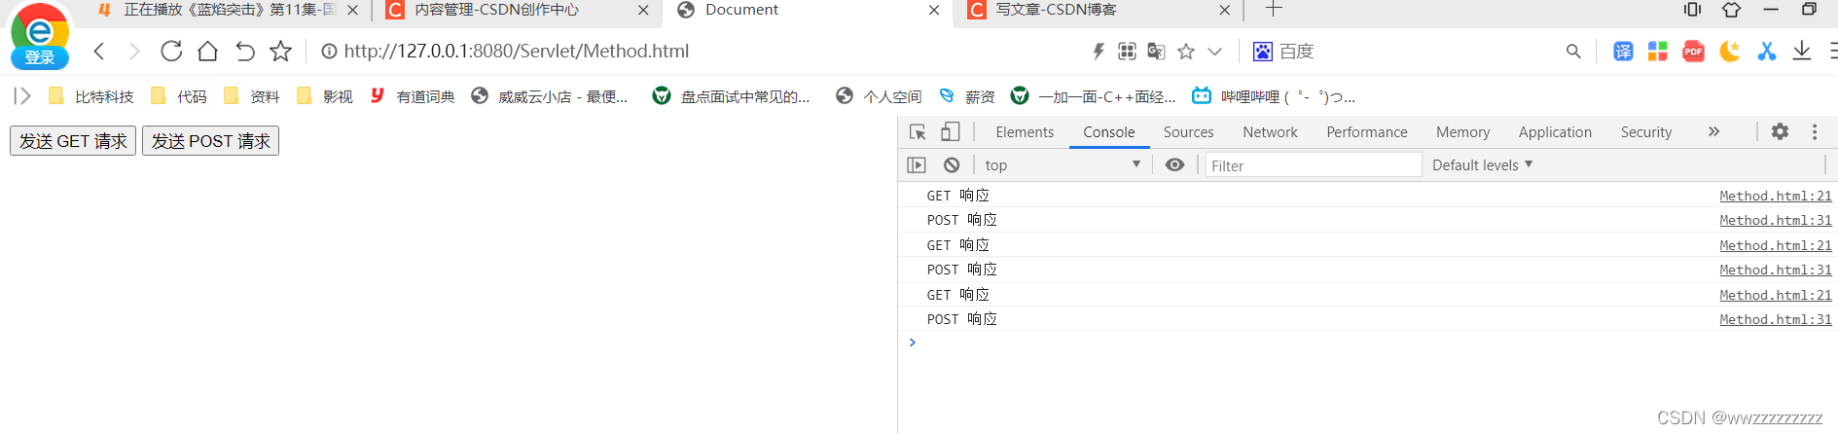Open the scissors screenshot tool
Screen dimensions: 1838x434
pos(1766,52)
